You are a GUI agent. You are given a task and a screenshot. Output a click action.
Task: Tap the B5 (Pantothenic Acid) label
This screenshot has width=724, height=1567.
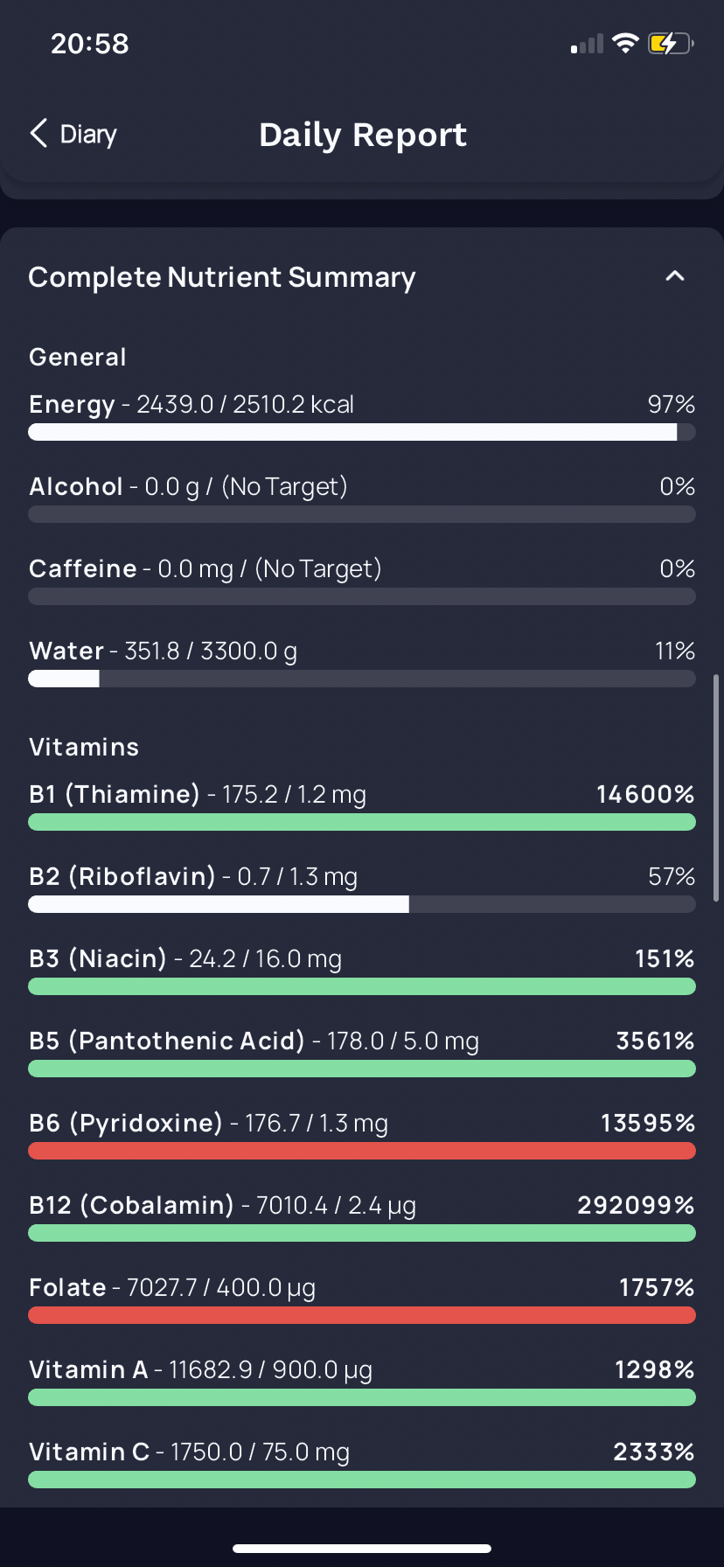(166, 1041)
